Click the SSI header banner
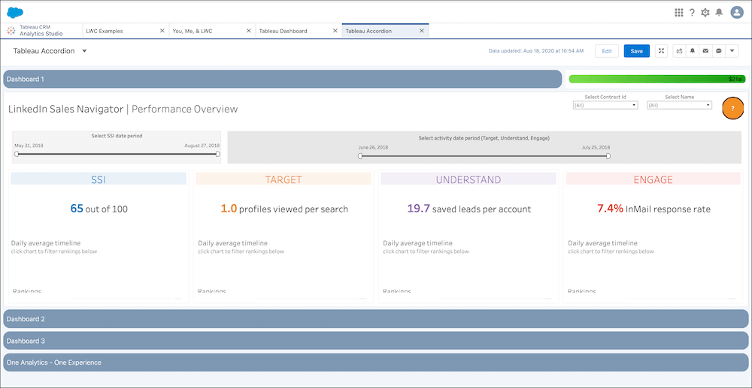The width and height of the screenshot is (752, 388). click(x=99, y=179)
